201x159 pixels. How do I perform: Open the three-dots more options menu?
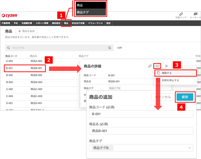157,66
